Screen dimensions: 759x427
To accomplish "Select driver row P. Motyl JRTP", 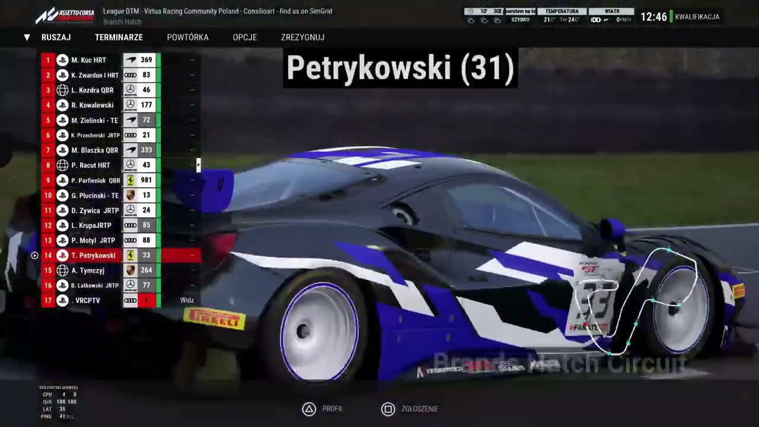I will pyautogui.click(x=121, y=240).
